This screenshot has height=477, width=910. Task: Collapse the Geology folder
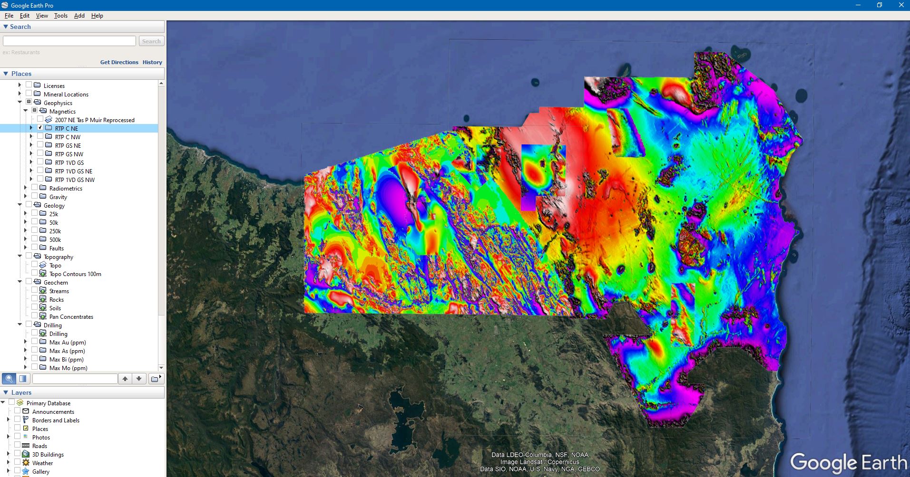[x=20, y=205]
